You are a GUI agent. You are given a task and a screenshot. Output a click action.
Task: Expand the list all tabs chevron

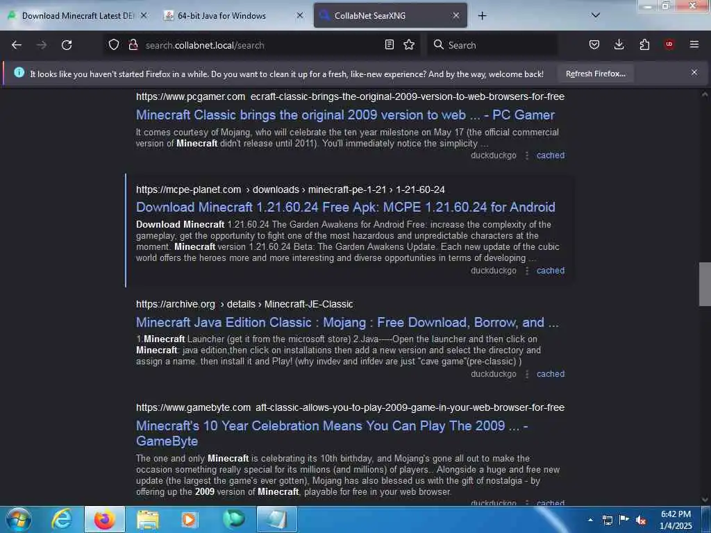click(x=596, y=15)
